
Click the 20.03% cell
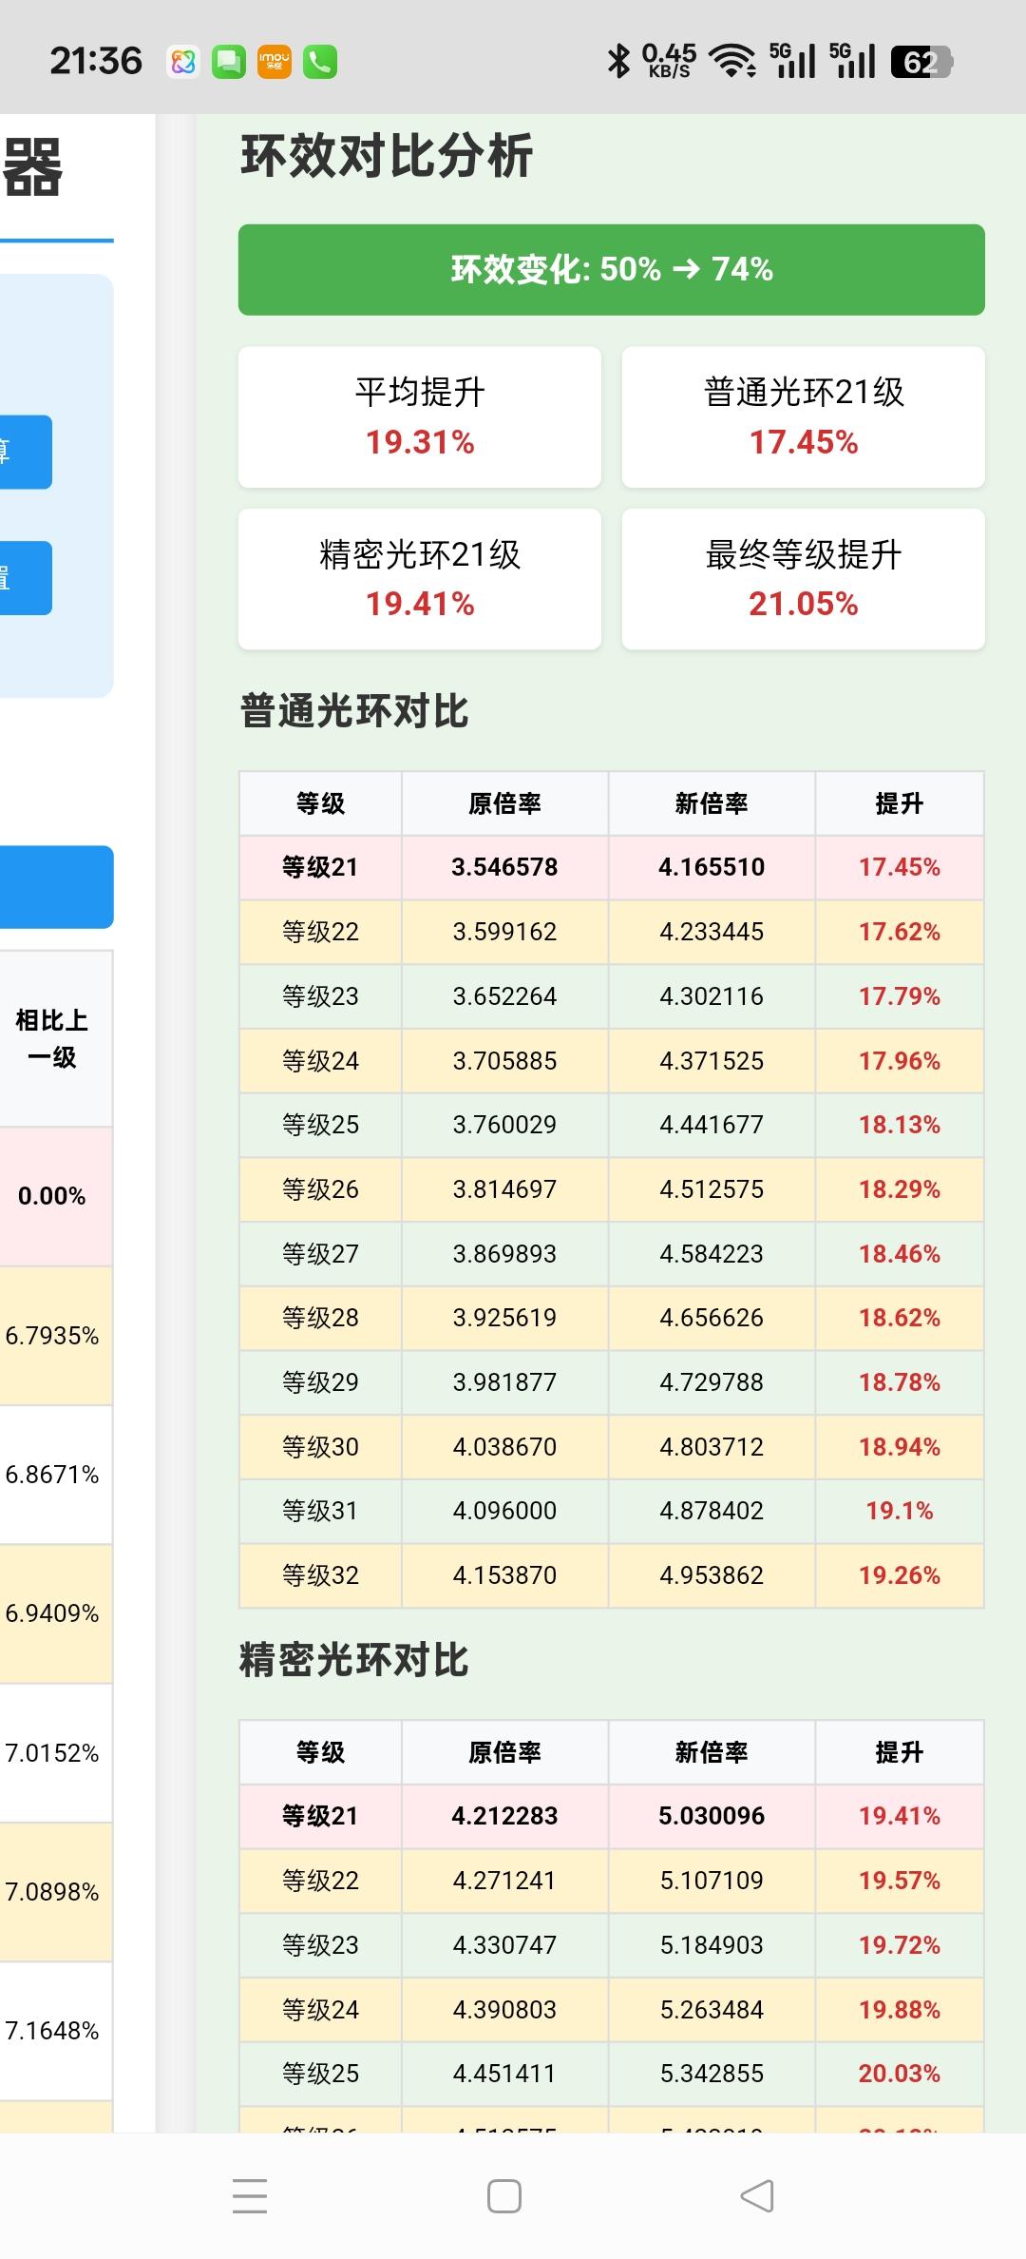pyautogui.click(x=900, y=2074)
